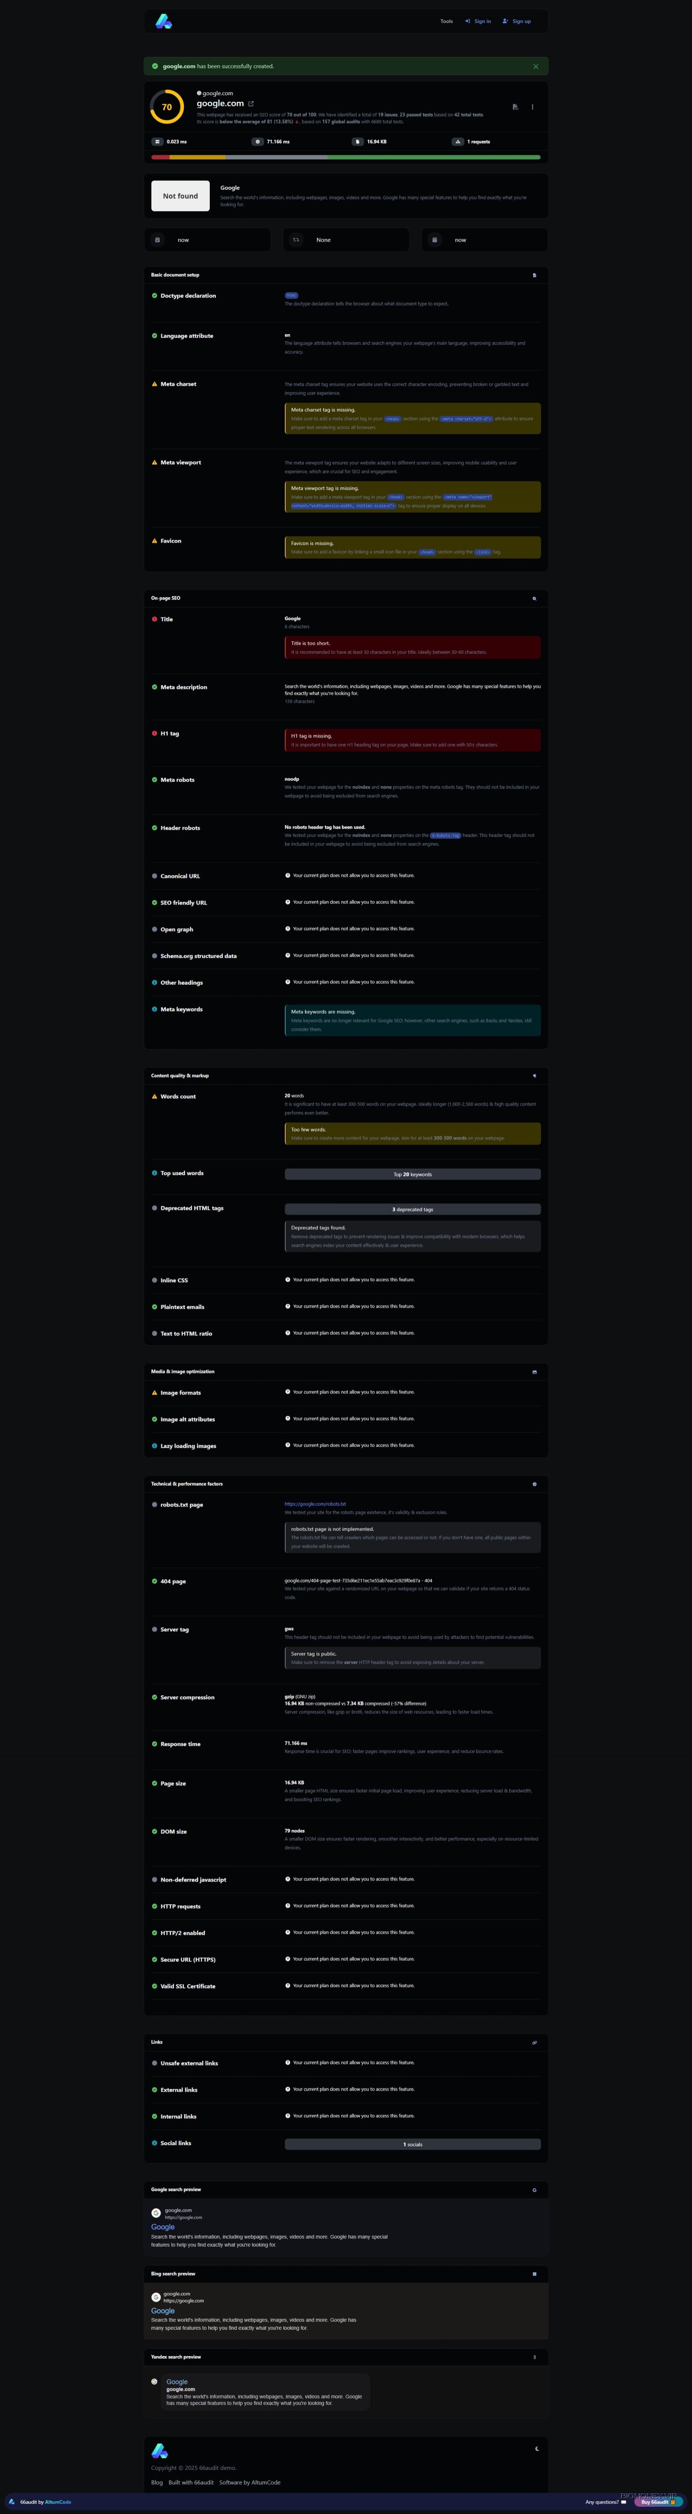Click the 'Image alt attributes' row label
The width and height of the screenshot is (692, 2514).
[187, 1419]
